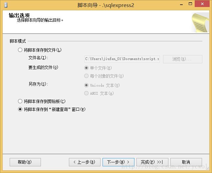Click the 文件名(I): label
This screenshot has height=173, width=212.
[x=38, y=58]
